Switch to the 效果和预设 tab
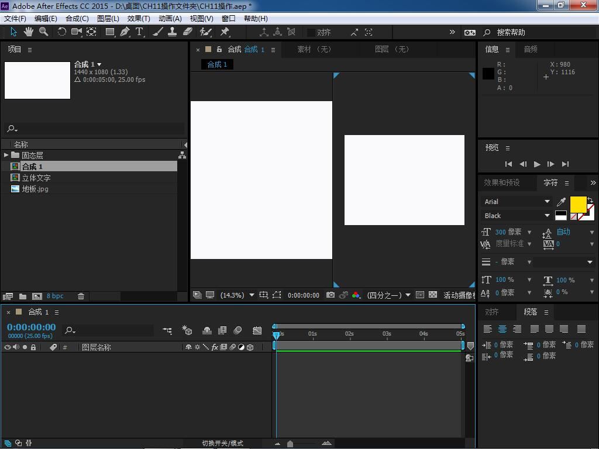Image resolution: width=599 pixels, height=449 pixels. click(501, 182)
